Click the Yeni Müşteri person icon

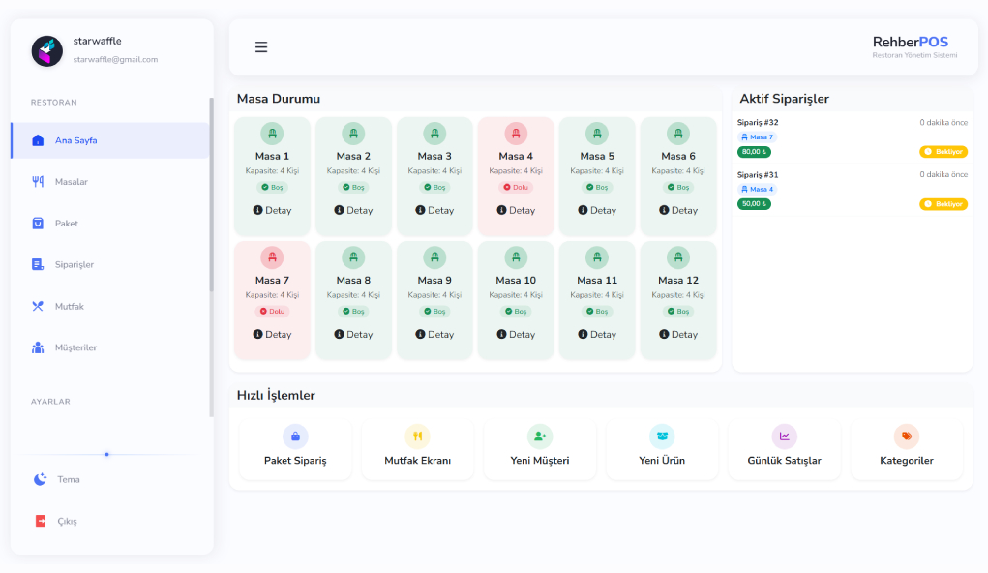540,436
